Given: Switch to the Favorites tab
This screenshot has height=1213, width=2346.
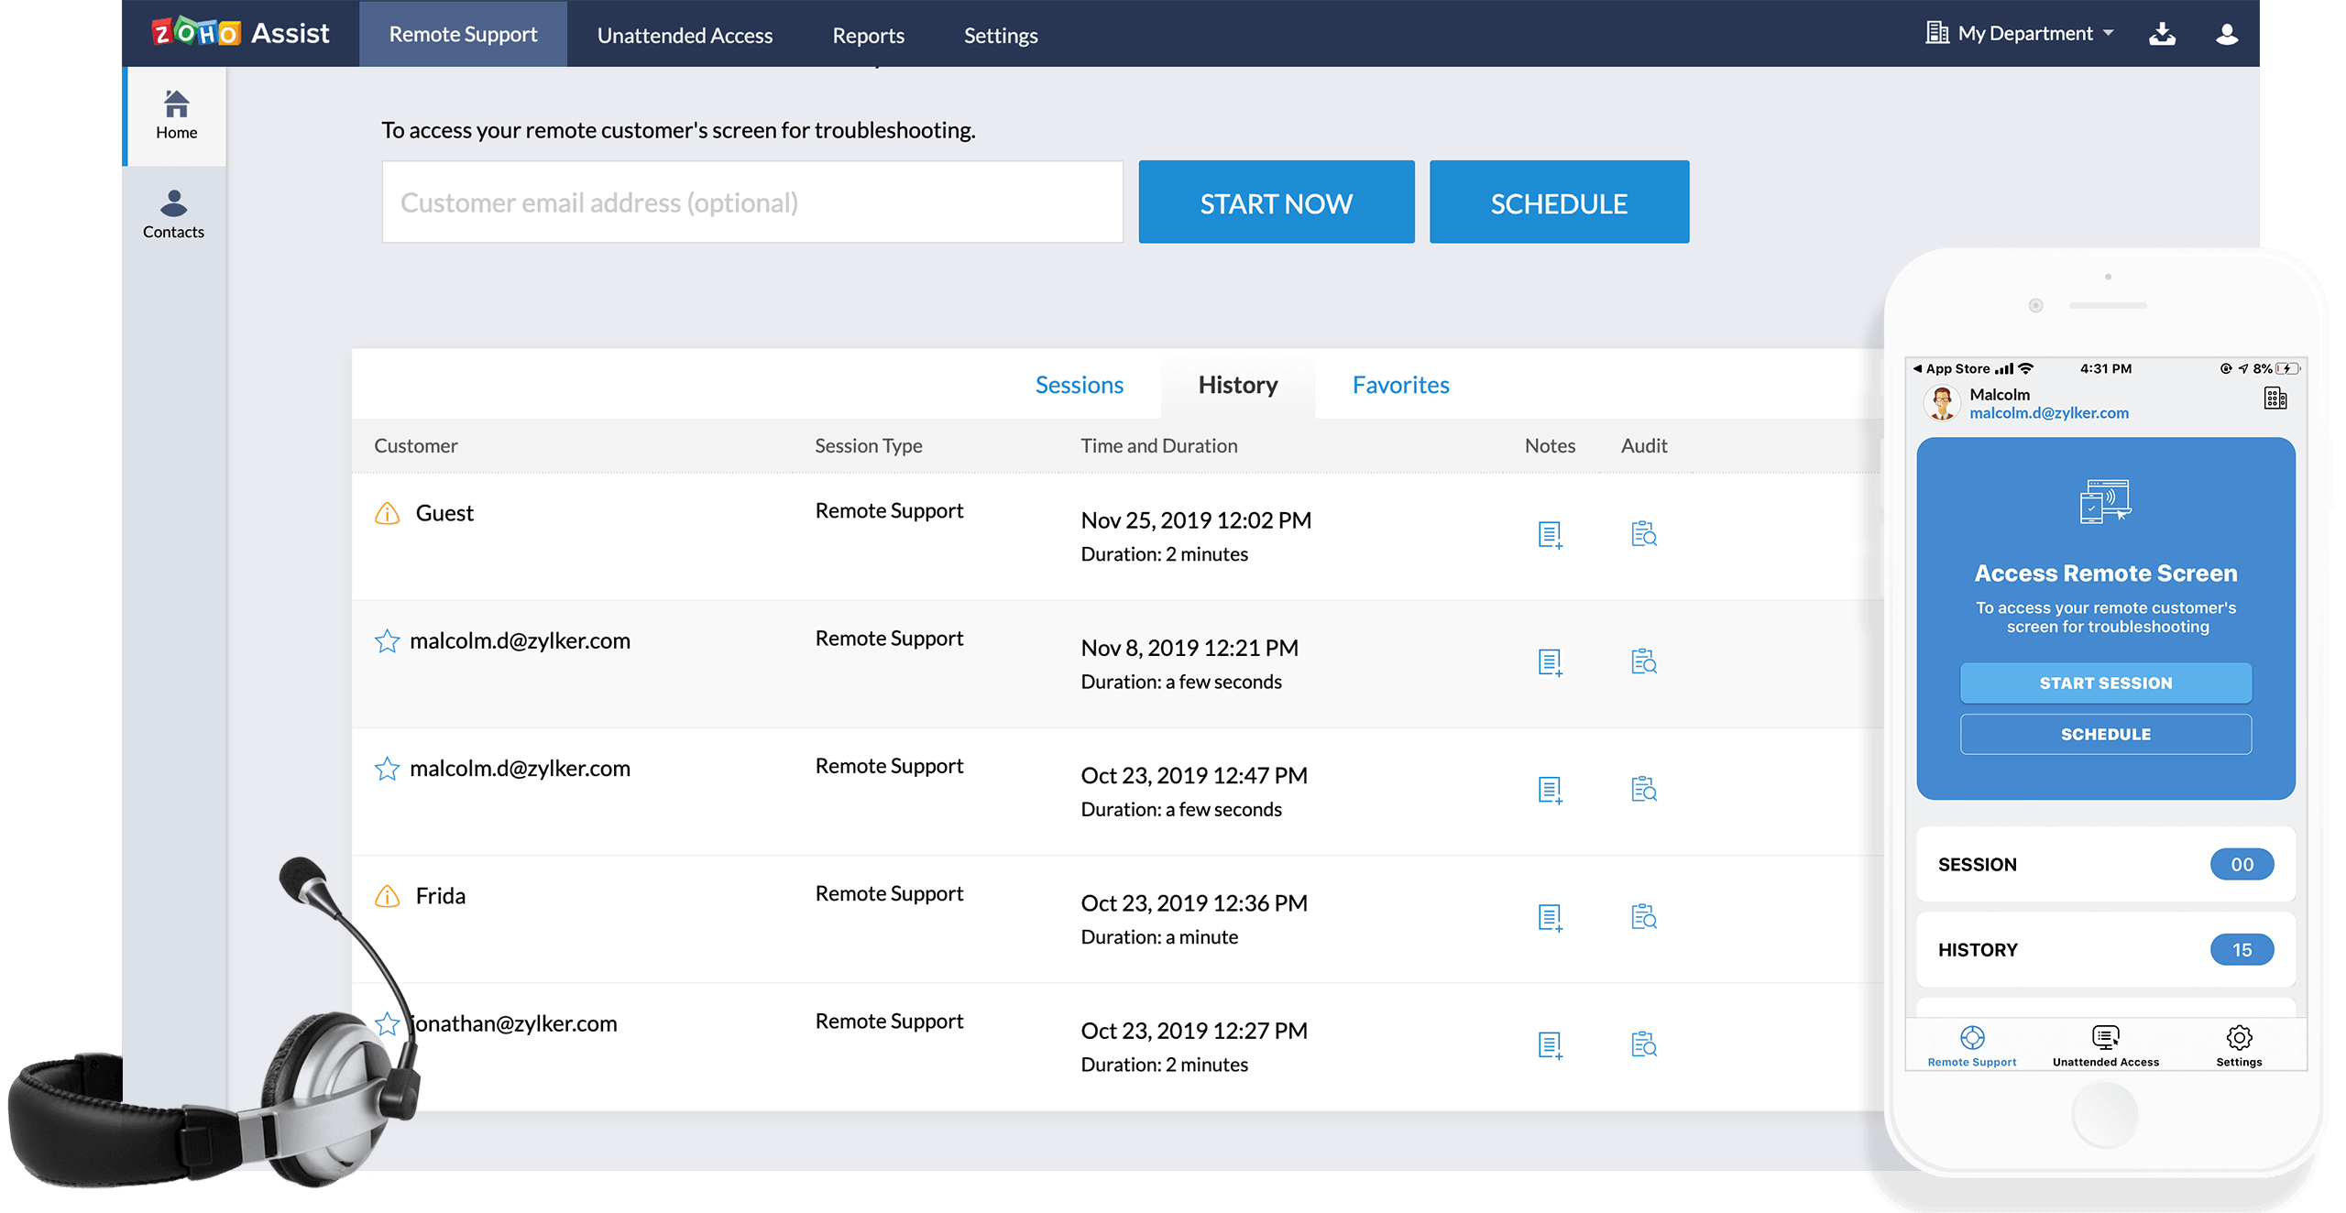Looking at the screenshot, I should pos(1400,385).
